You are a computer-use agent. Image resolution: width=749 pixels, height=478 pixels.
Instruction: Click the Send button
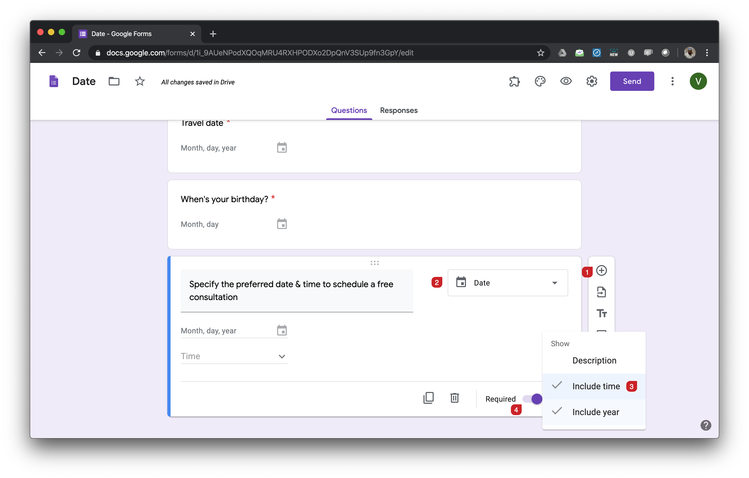(x=632, y=81)
